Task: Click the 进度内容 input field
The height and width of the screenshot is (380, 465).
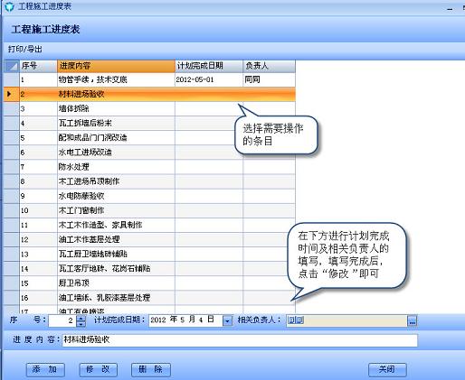Action: [x=240, y=340]
